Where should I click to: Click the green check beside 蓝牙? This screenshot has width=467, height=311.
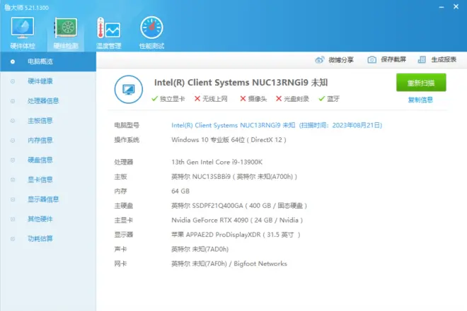coord(321,98)
